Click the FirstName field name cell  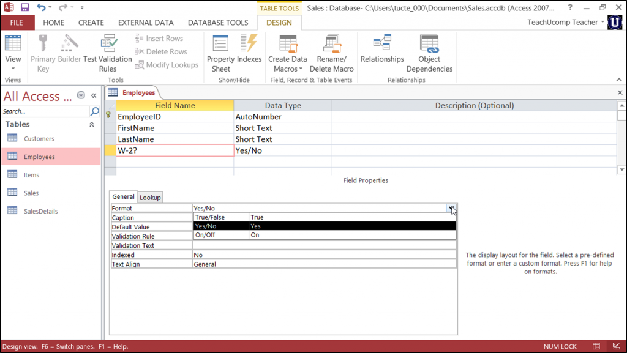175,128
